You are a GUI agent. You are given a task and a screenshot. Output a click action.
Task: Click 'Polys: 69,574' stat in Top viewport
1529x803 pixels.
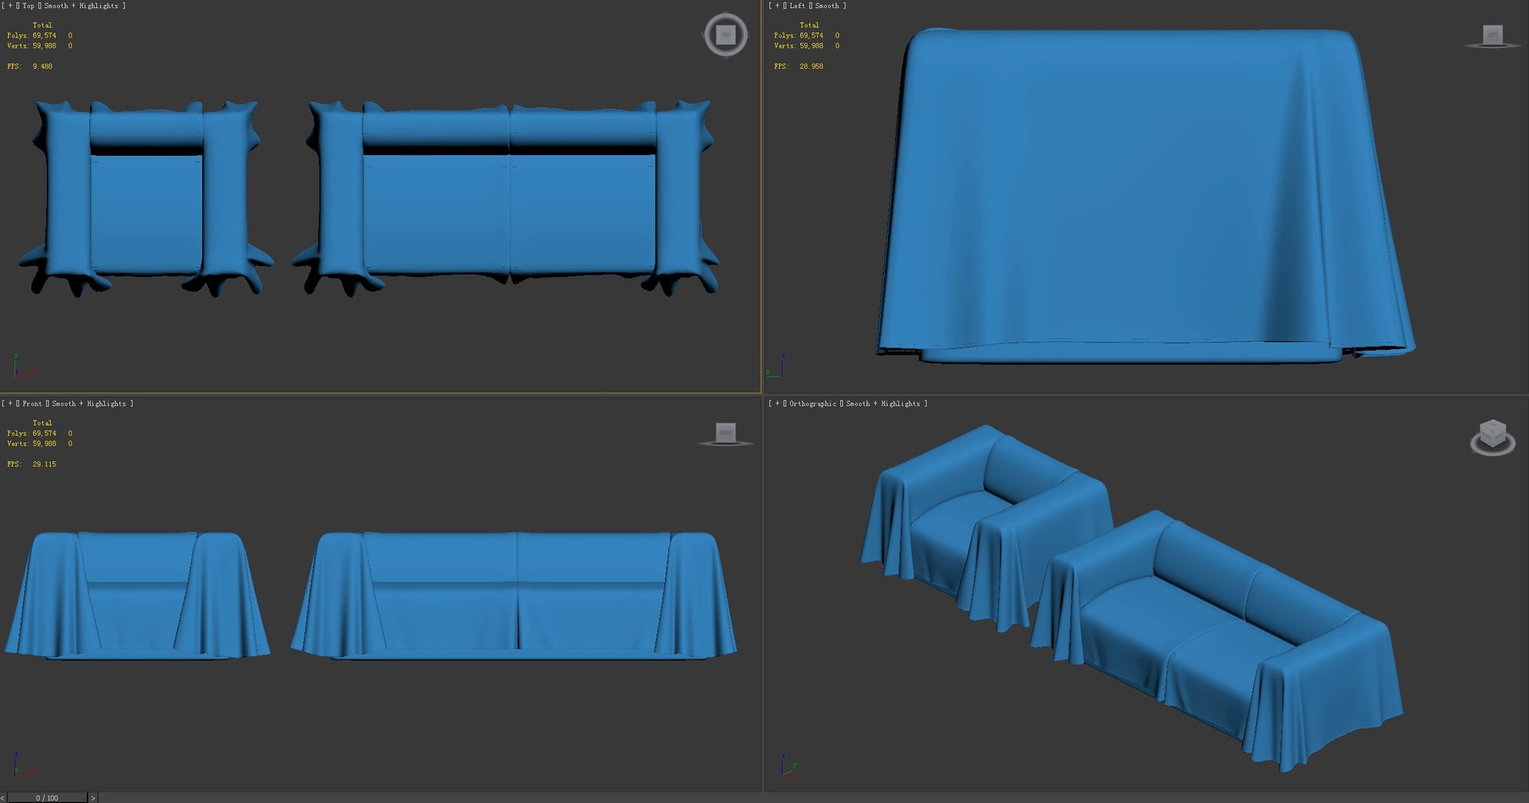point(32,35)
